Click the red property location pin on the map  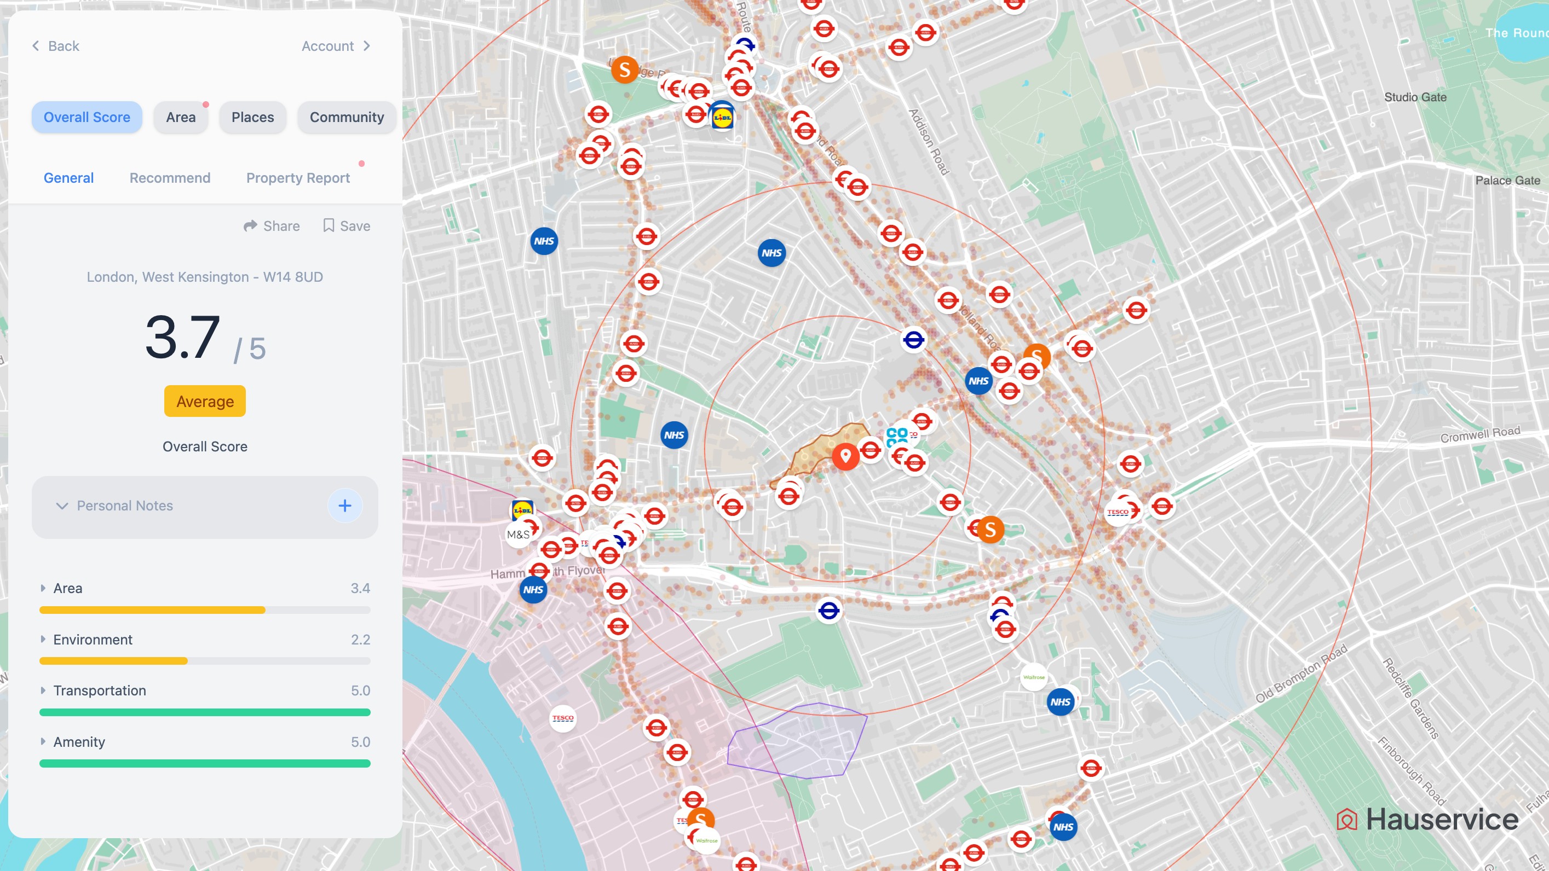847,456
